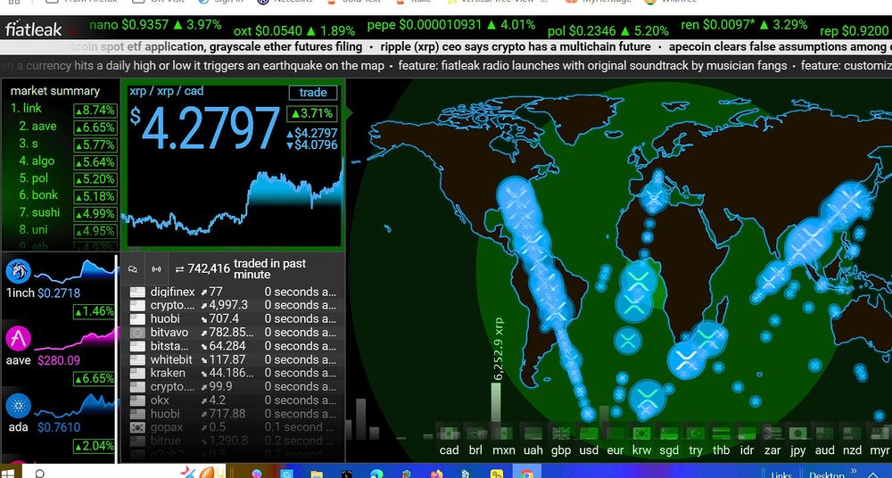This screenshot has width=892, height=478.
Task: Choose the usd flag currency
Action: (x=589, y=434)
